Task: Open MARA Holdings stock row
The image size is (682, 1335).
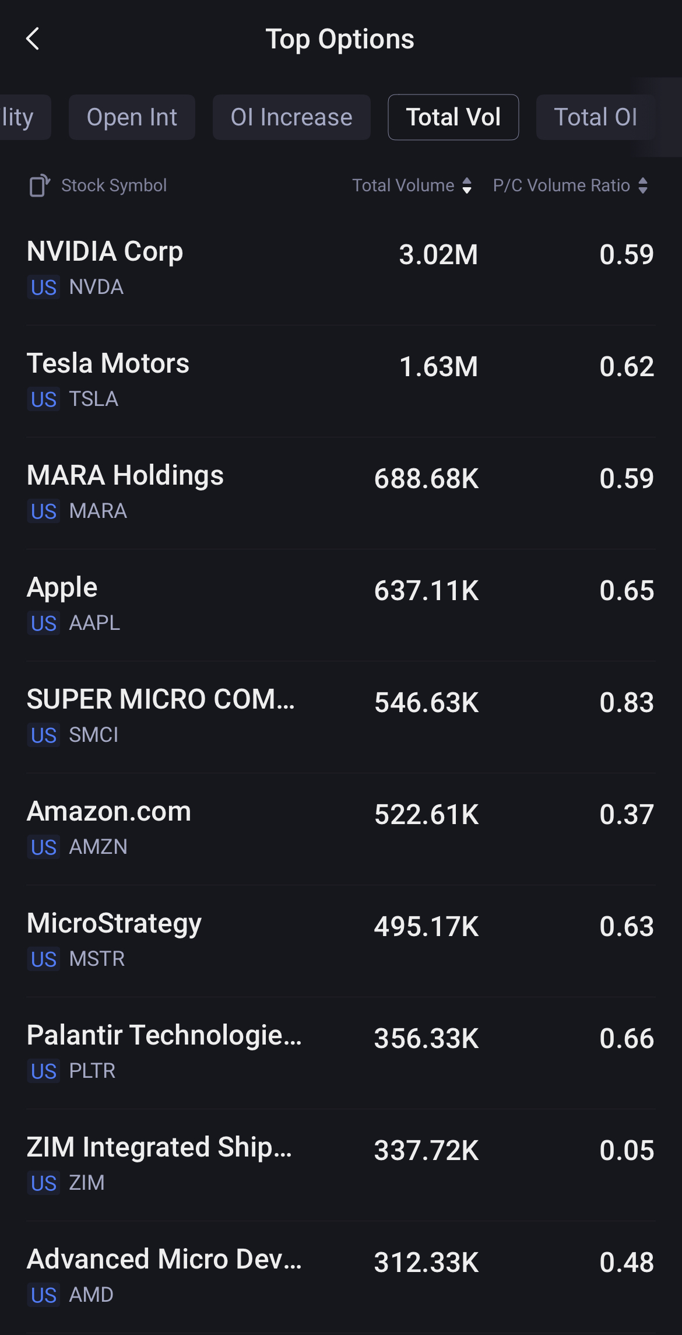Action: (340, 492)
